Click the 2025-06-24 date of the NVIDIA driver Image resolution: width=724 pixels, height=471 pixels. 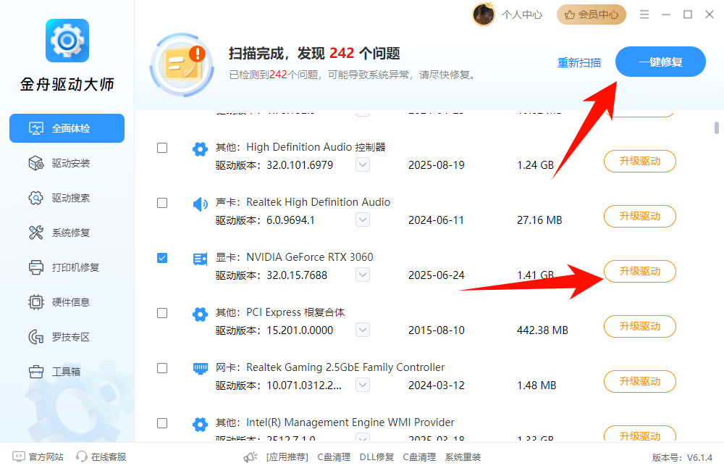click(437, 275)
